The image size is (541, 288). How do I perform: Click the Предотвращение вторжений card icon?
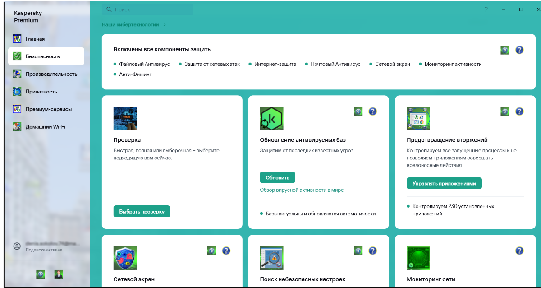418,119
